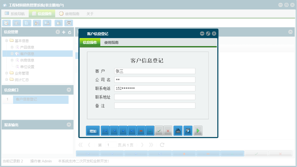Go to next record in dialog
Screen dimensions: 297x167
point(123,131)
